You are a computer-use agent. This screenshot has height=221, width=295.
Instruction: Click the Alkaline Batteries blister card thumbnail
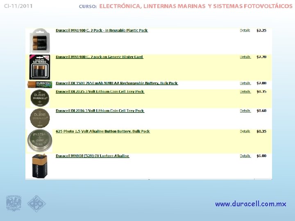pos(40,67)
